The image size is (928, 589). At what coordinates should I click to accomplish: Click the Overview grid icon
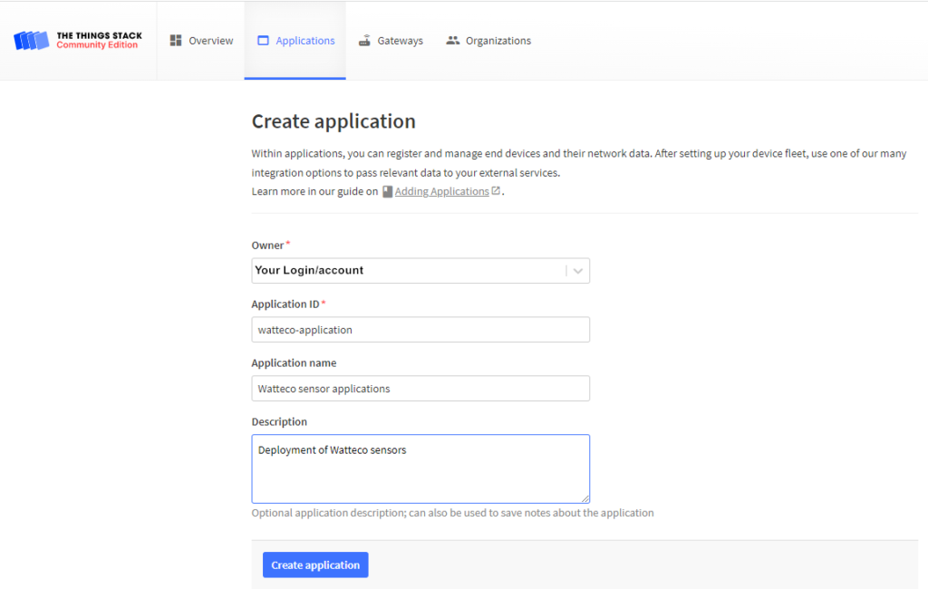(x=176, y=41)
